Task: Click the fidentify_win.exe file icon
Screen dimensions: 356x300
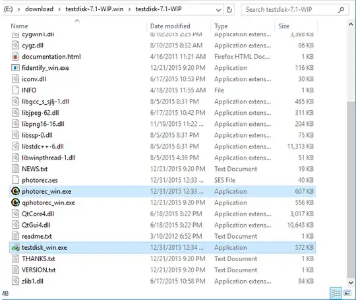Action: 15,68
